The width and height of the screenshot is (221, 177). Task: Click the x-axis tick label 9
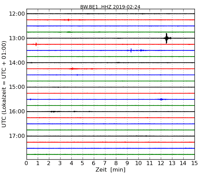point(127,163)
